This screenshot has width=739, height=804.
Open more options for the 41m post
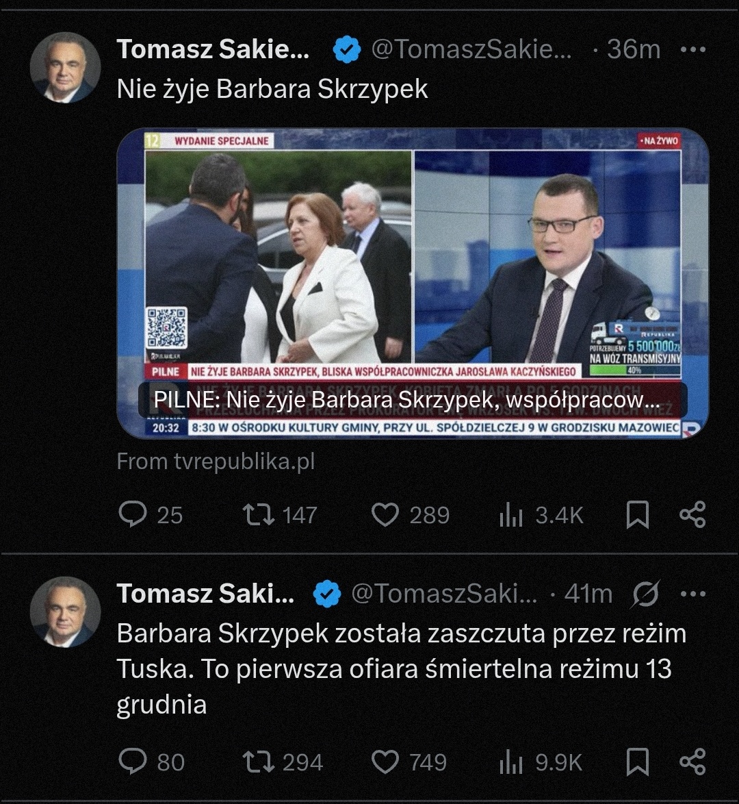pyautogui.click(x=692, y=594)
